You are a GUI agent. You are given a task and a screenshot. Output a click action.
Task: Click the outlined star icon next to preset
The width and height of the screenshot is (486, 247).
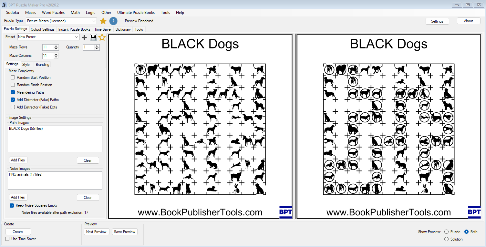pyautogui.click(x=102, y=37)
